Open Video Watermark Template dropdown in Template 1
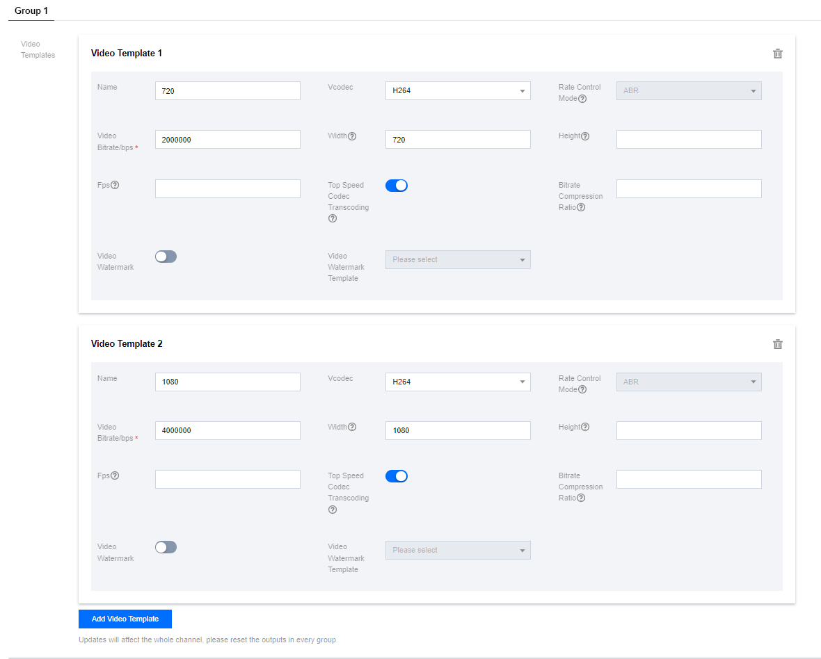821x659 pixels. [x=458, y=259]
